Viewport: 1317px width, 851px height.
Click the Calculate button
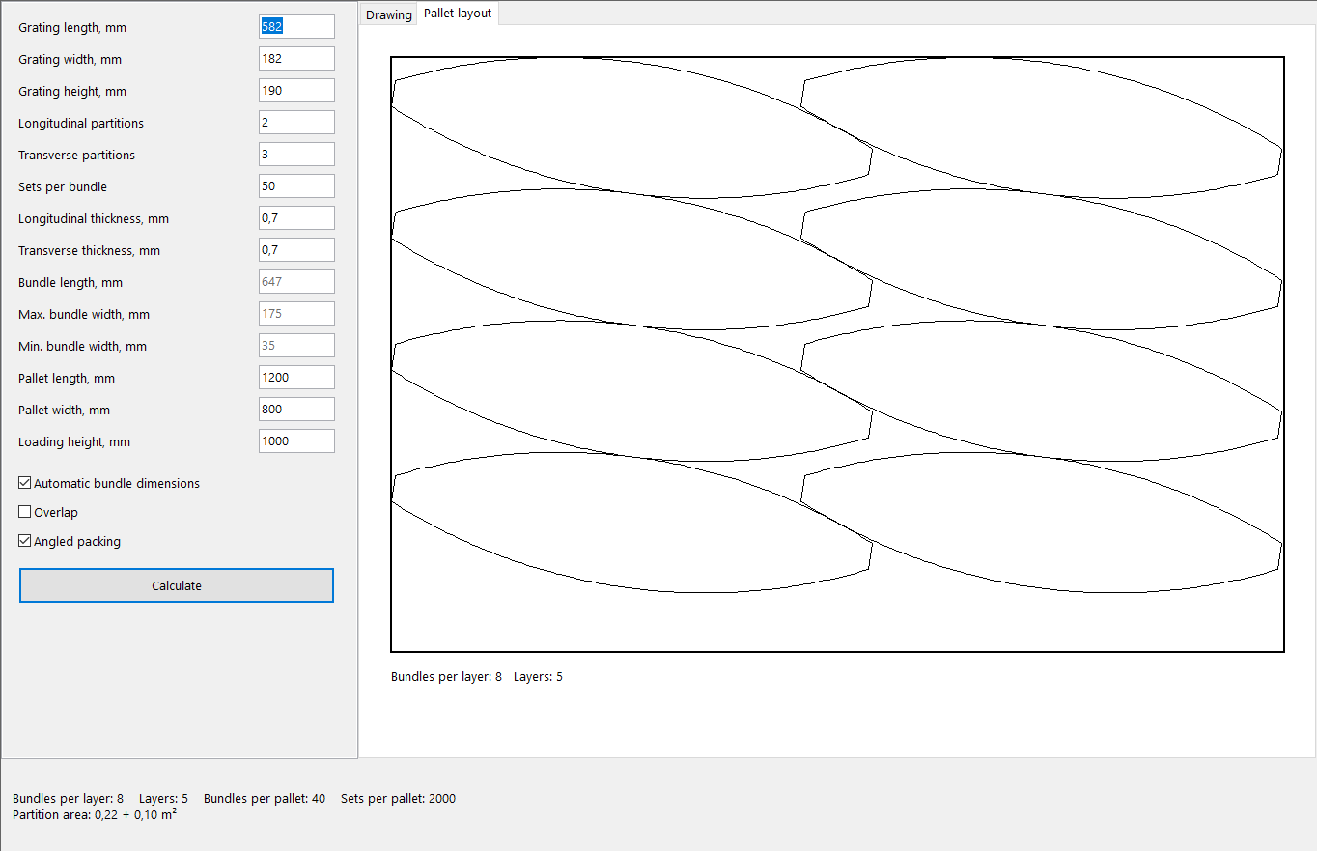pos(177,585)
